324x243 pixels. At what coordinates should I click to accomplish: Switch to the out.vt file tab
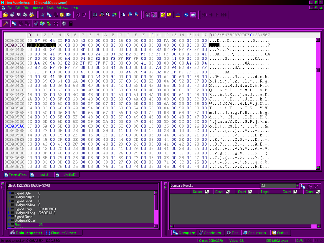pos(42,175)
